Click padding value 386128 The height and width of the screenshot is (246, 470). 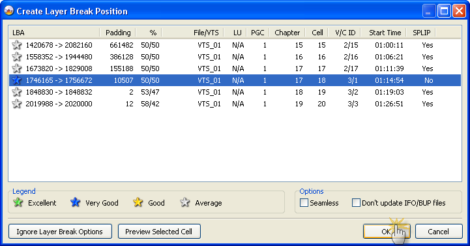[x=121, y=57]
